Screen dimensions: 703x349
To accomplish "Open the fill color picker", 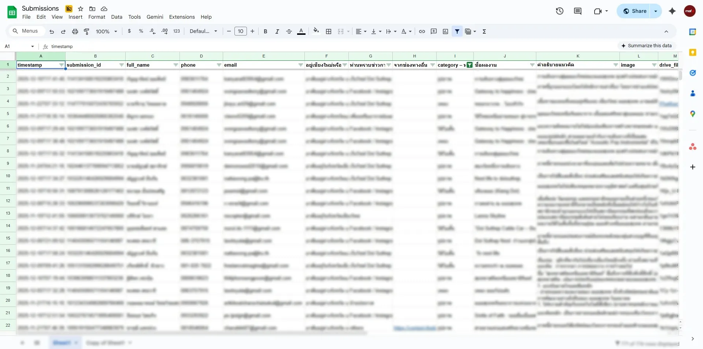I will click(316, 31).
